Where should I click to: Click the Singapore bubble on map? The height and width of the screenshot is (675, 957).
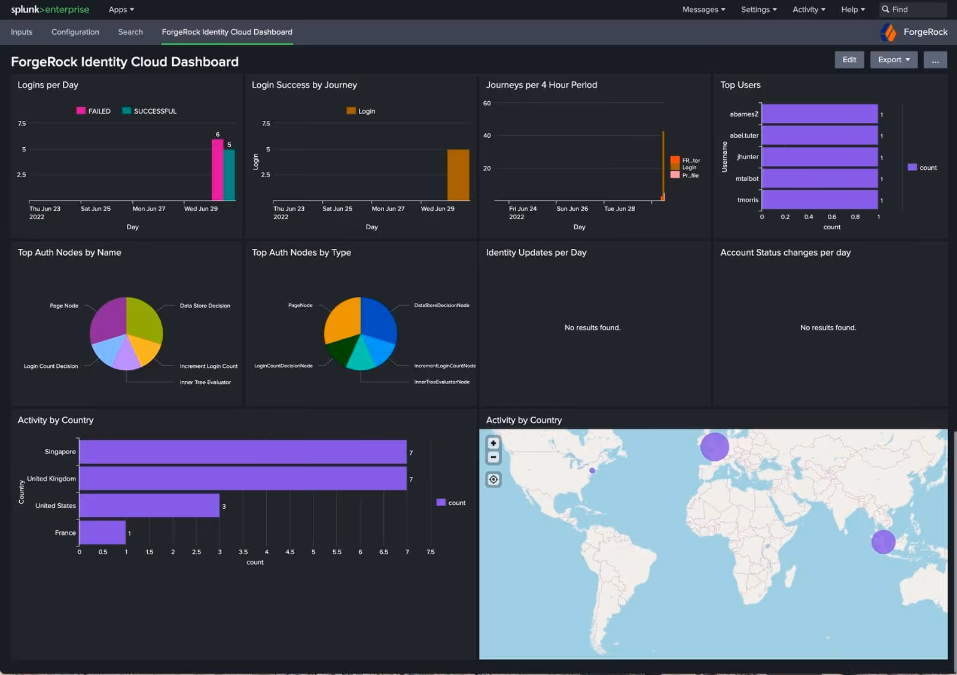coord(883,542)
